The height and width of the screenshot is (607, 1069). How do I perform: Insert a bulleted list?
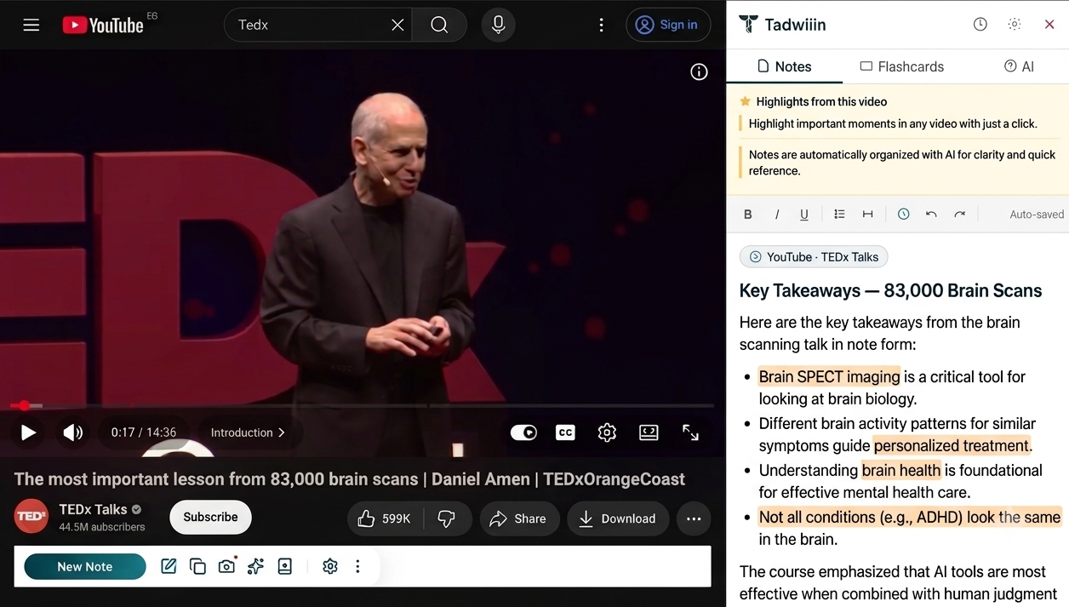pyautogui.click(x=839, y=215)
